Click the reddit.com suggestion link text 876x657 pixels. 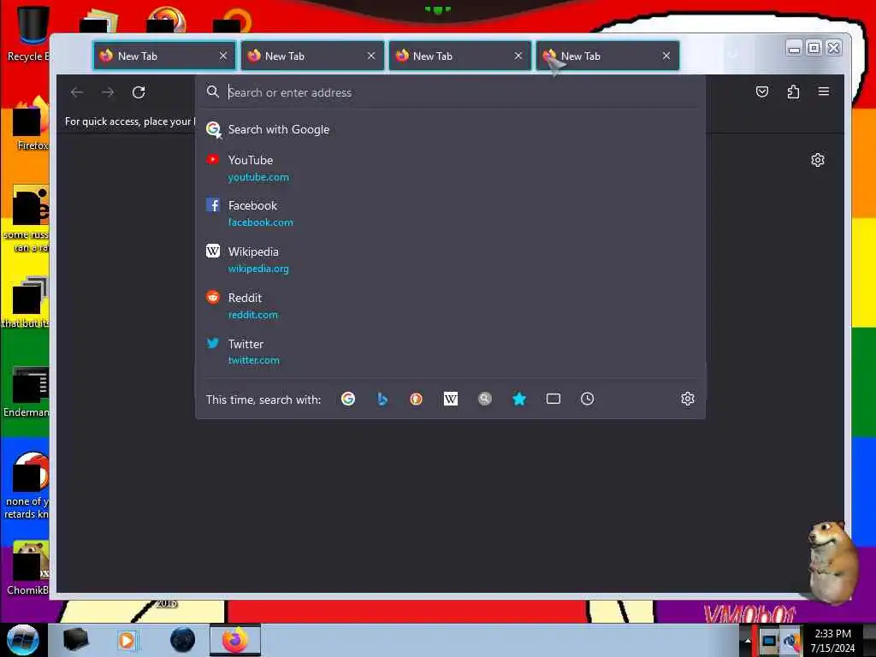(x=252, y=315)
